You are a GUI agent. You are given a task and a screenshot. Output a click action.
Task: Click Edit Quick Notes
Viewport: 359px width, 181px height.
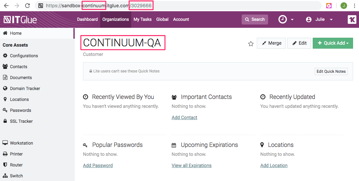(x=331, y=71)
